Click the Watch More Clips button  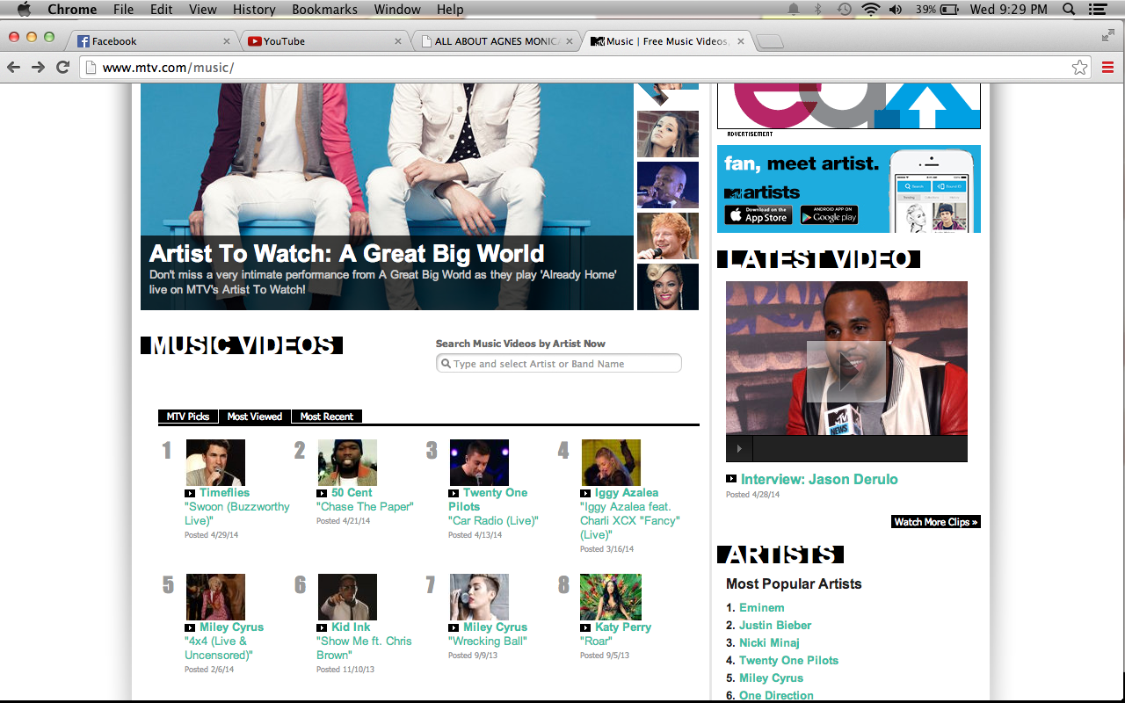pyautogui.click(x=935, y=522)
